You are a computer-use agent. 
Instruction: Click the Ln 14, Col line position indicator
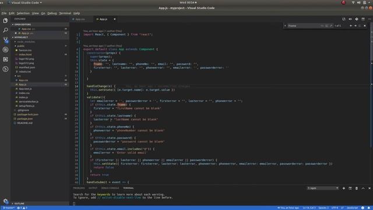coord(309,208)
